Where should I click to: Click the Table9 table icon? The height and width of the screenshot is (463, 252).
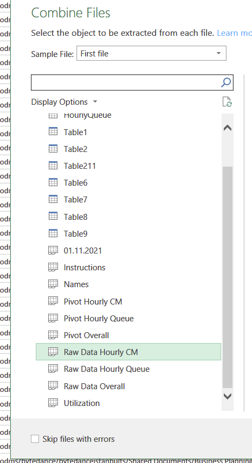(53, 233)
